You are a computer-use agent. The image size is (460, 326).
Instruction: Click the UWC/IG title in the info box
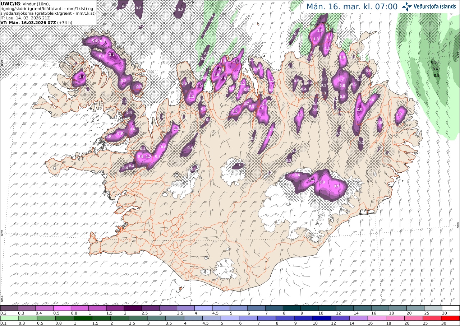pos(10,4)
